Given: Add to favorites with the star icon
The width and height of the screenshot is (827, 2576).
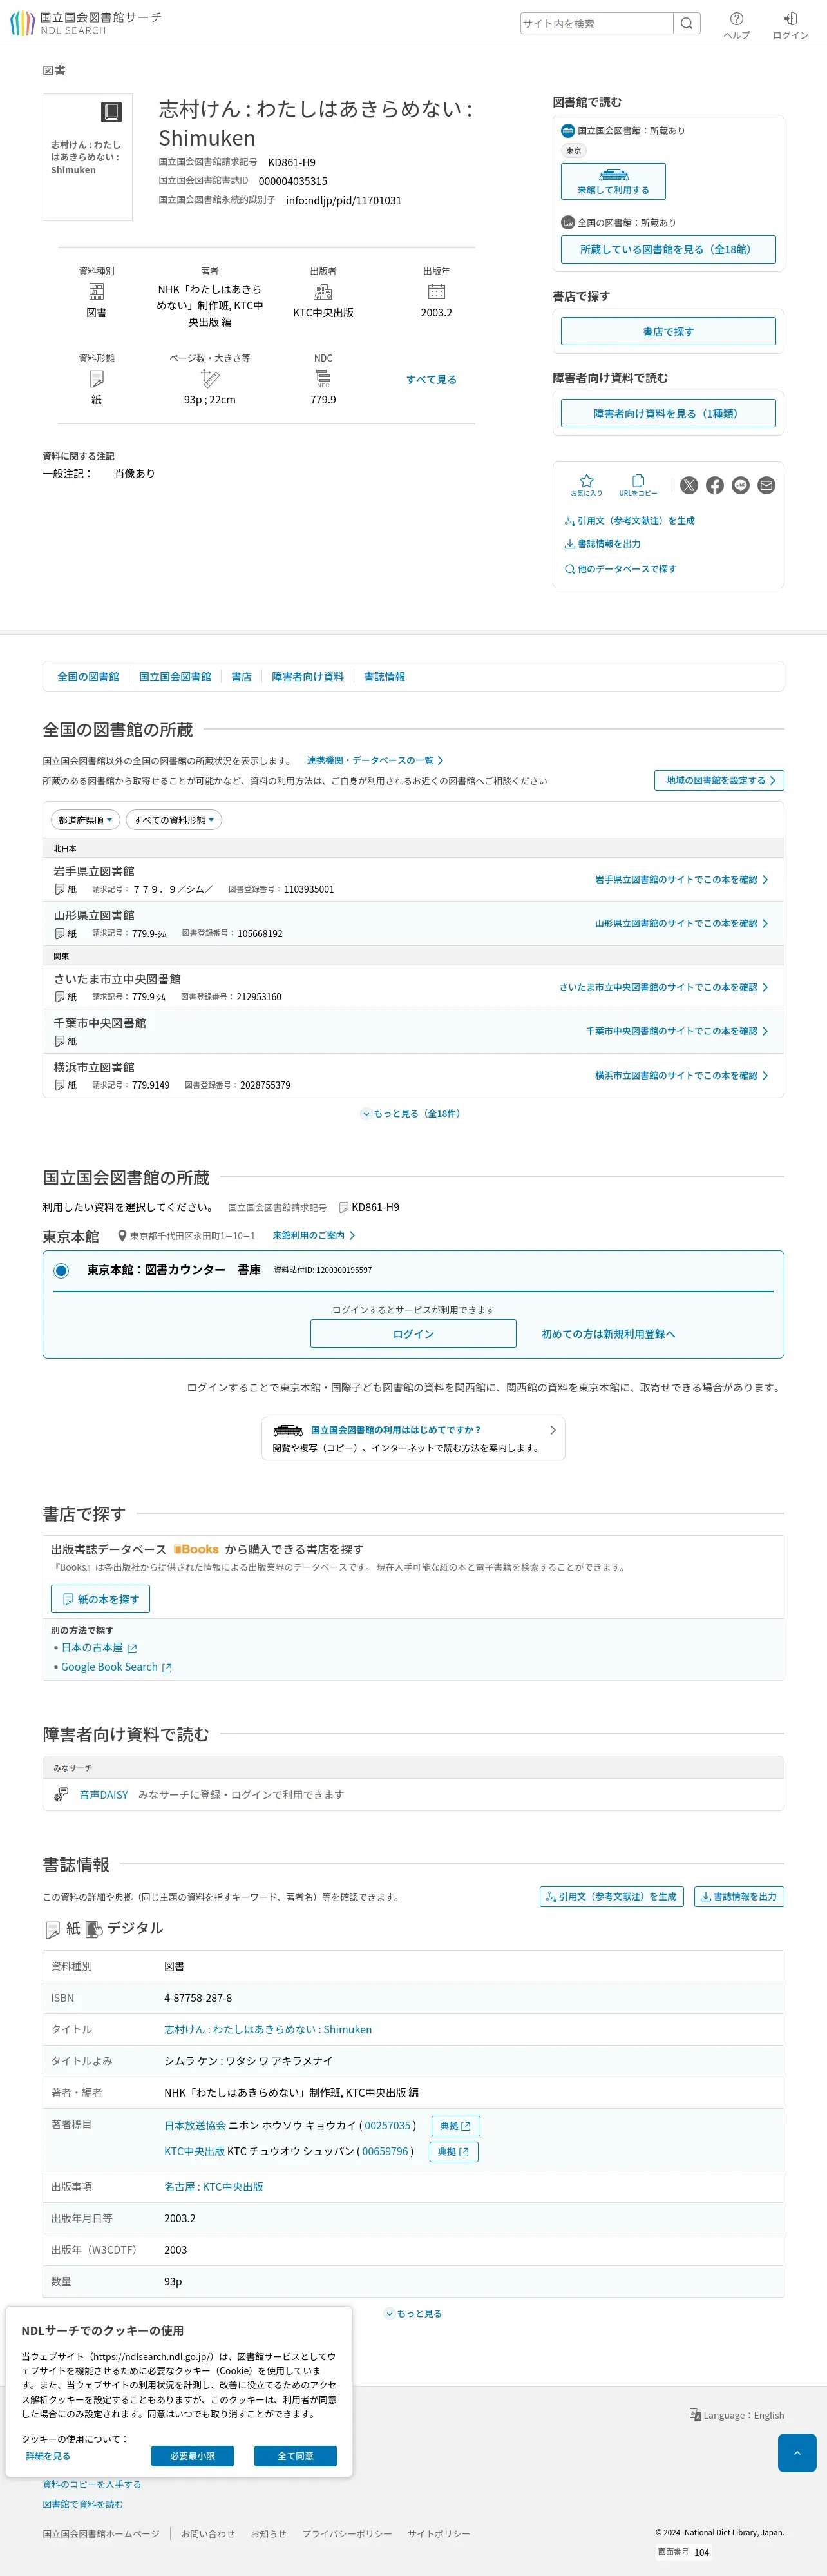Looking at the screenshot, I should 586,485.
